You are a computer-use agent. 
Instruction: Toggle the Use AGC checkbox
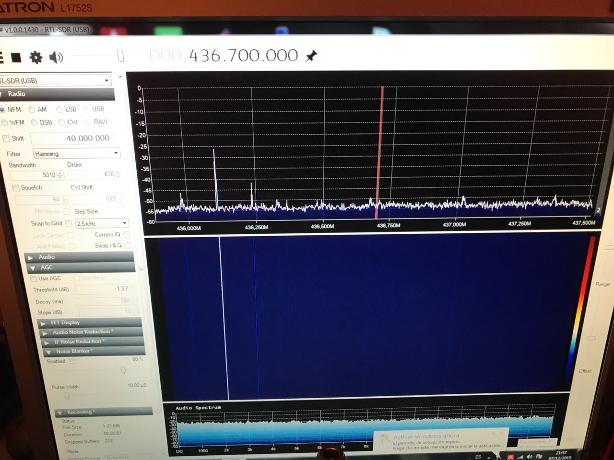(x=34, y=279)
